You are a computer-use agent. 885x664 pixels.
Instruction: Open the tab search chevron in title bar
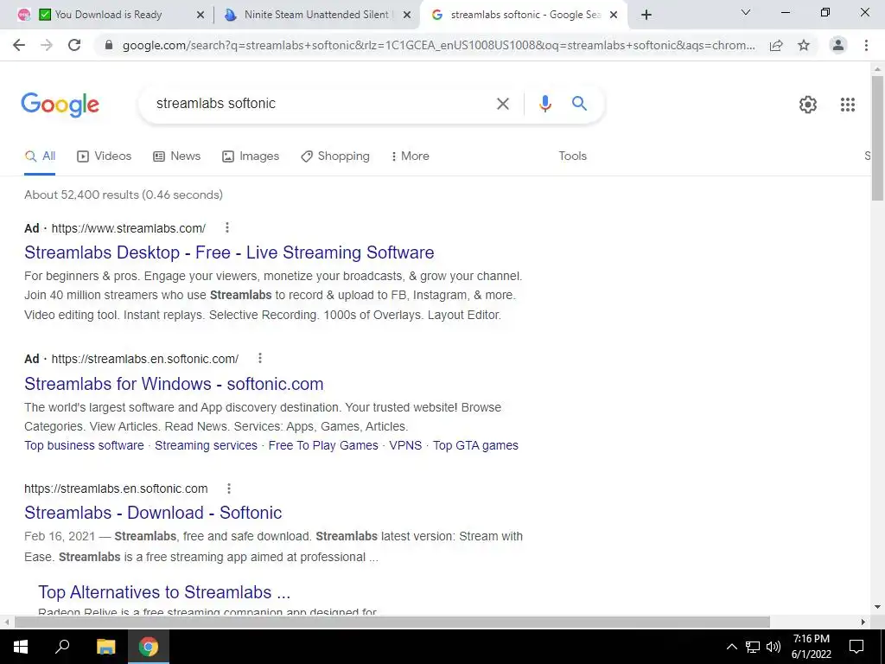tap(746, 12)
